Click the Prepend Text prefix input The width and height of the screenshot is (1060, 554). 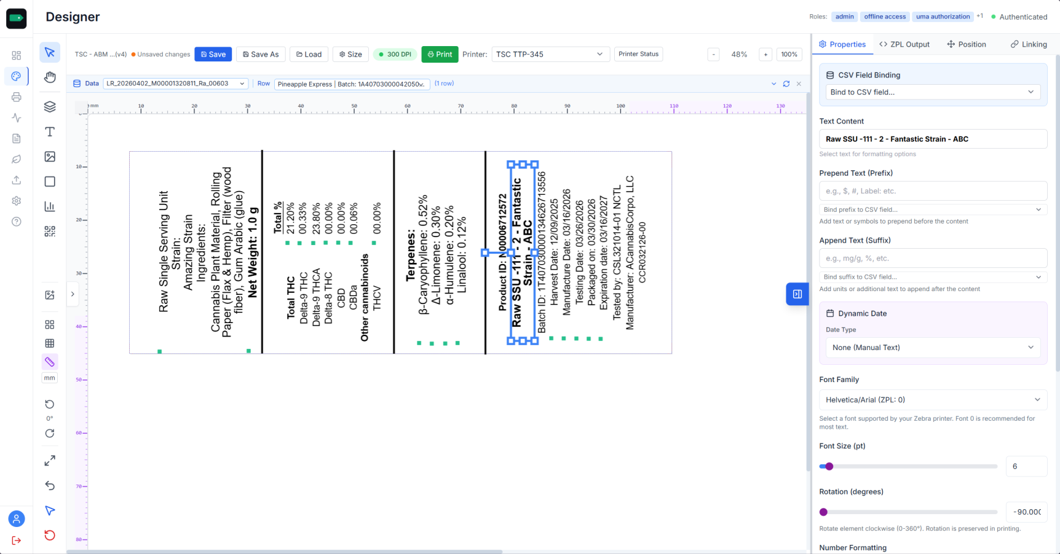coord(932,191)
